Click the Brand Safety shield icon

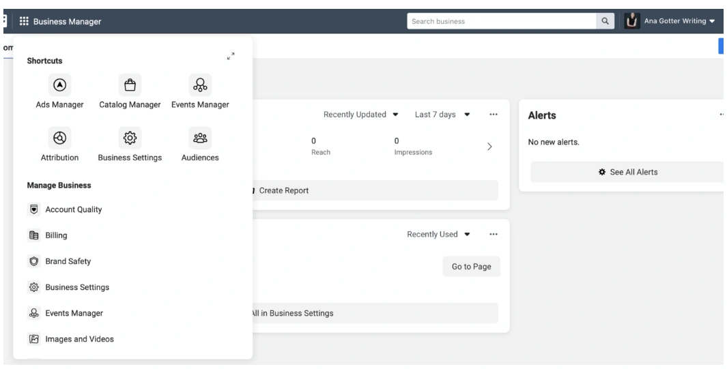34,261
